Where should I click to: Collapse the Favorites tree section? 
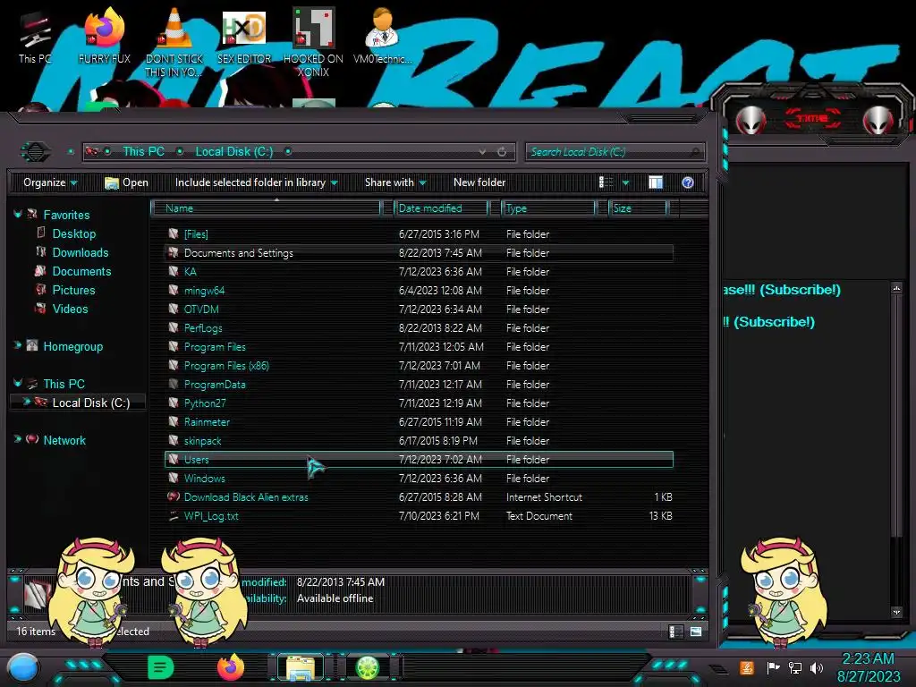pyautogui.click(x=18, y=215)
